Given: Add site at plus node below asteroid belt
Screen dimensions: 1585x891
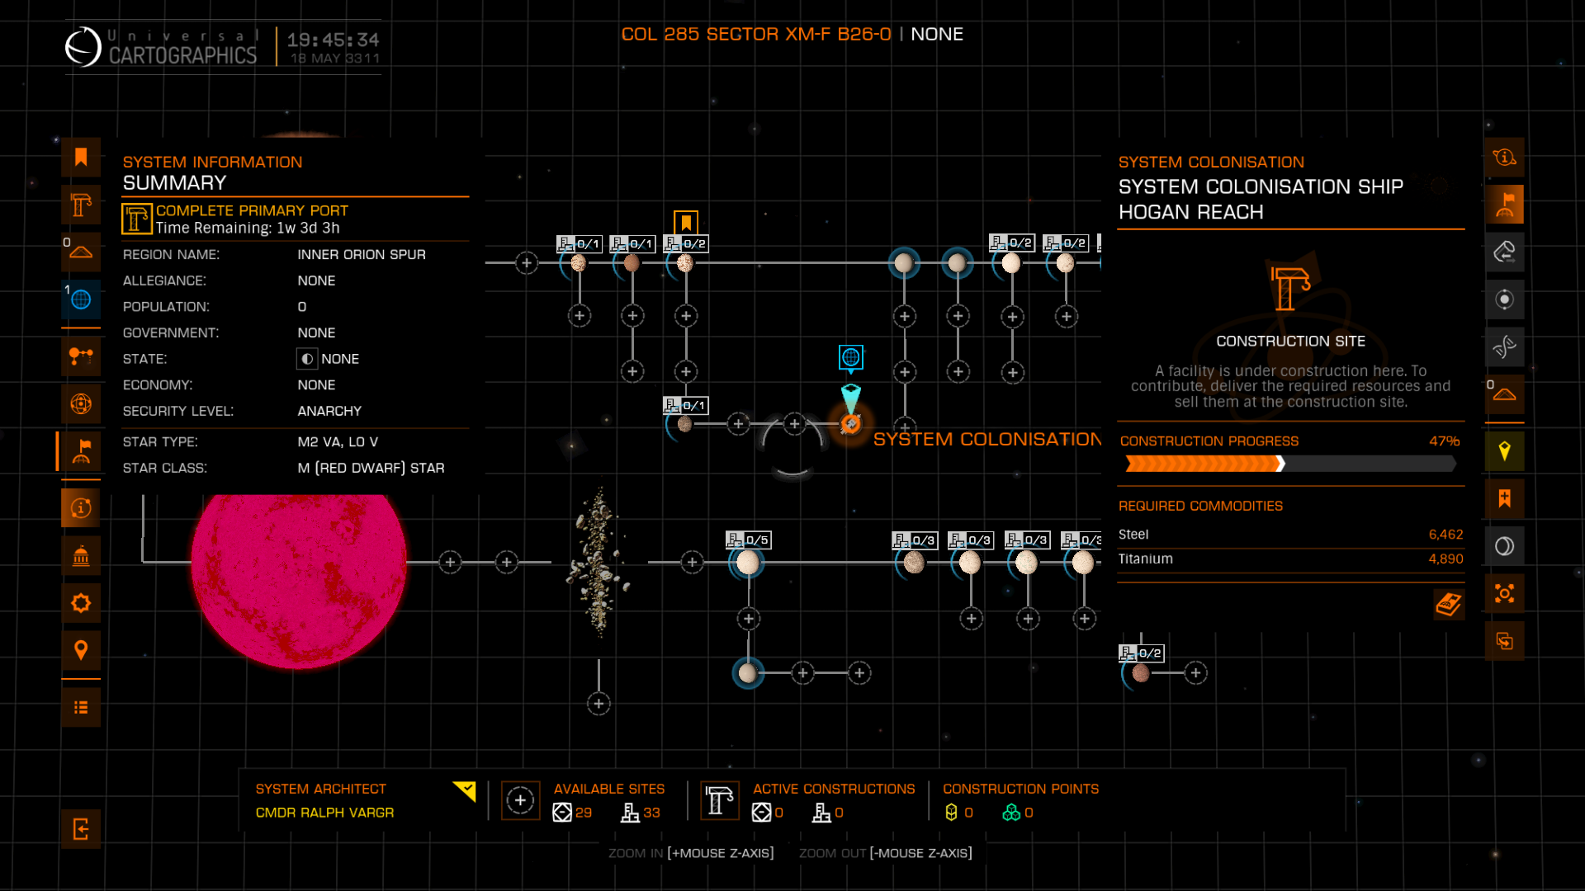Looking at the screenshot, I should pyautogui.click(x=599, y=704).
